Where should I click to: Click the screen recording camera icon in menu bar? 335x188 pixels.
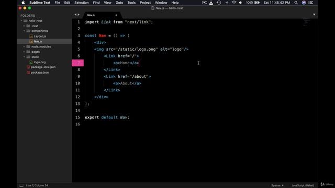click(x=205, y=3)
